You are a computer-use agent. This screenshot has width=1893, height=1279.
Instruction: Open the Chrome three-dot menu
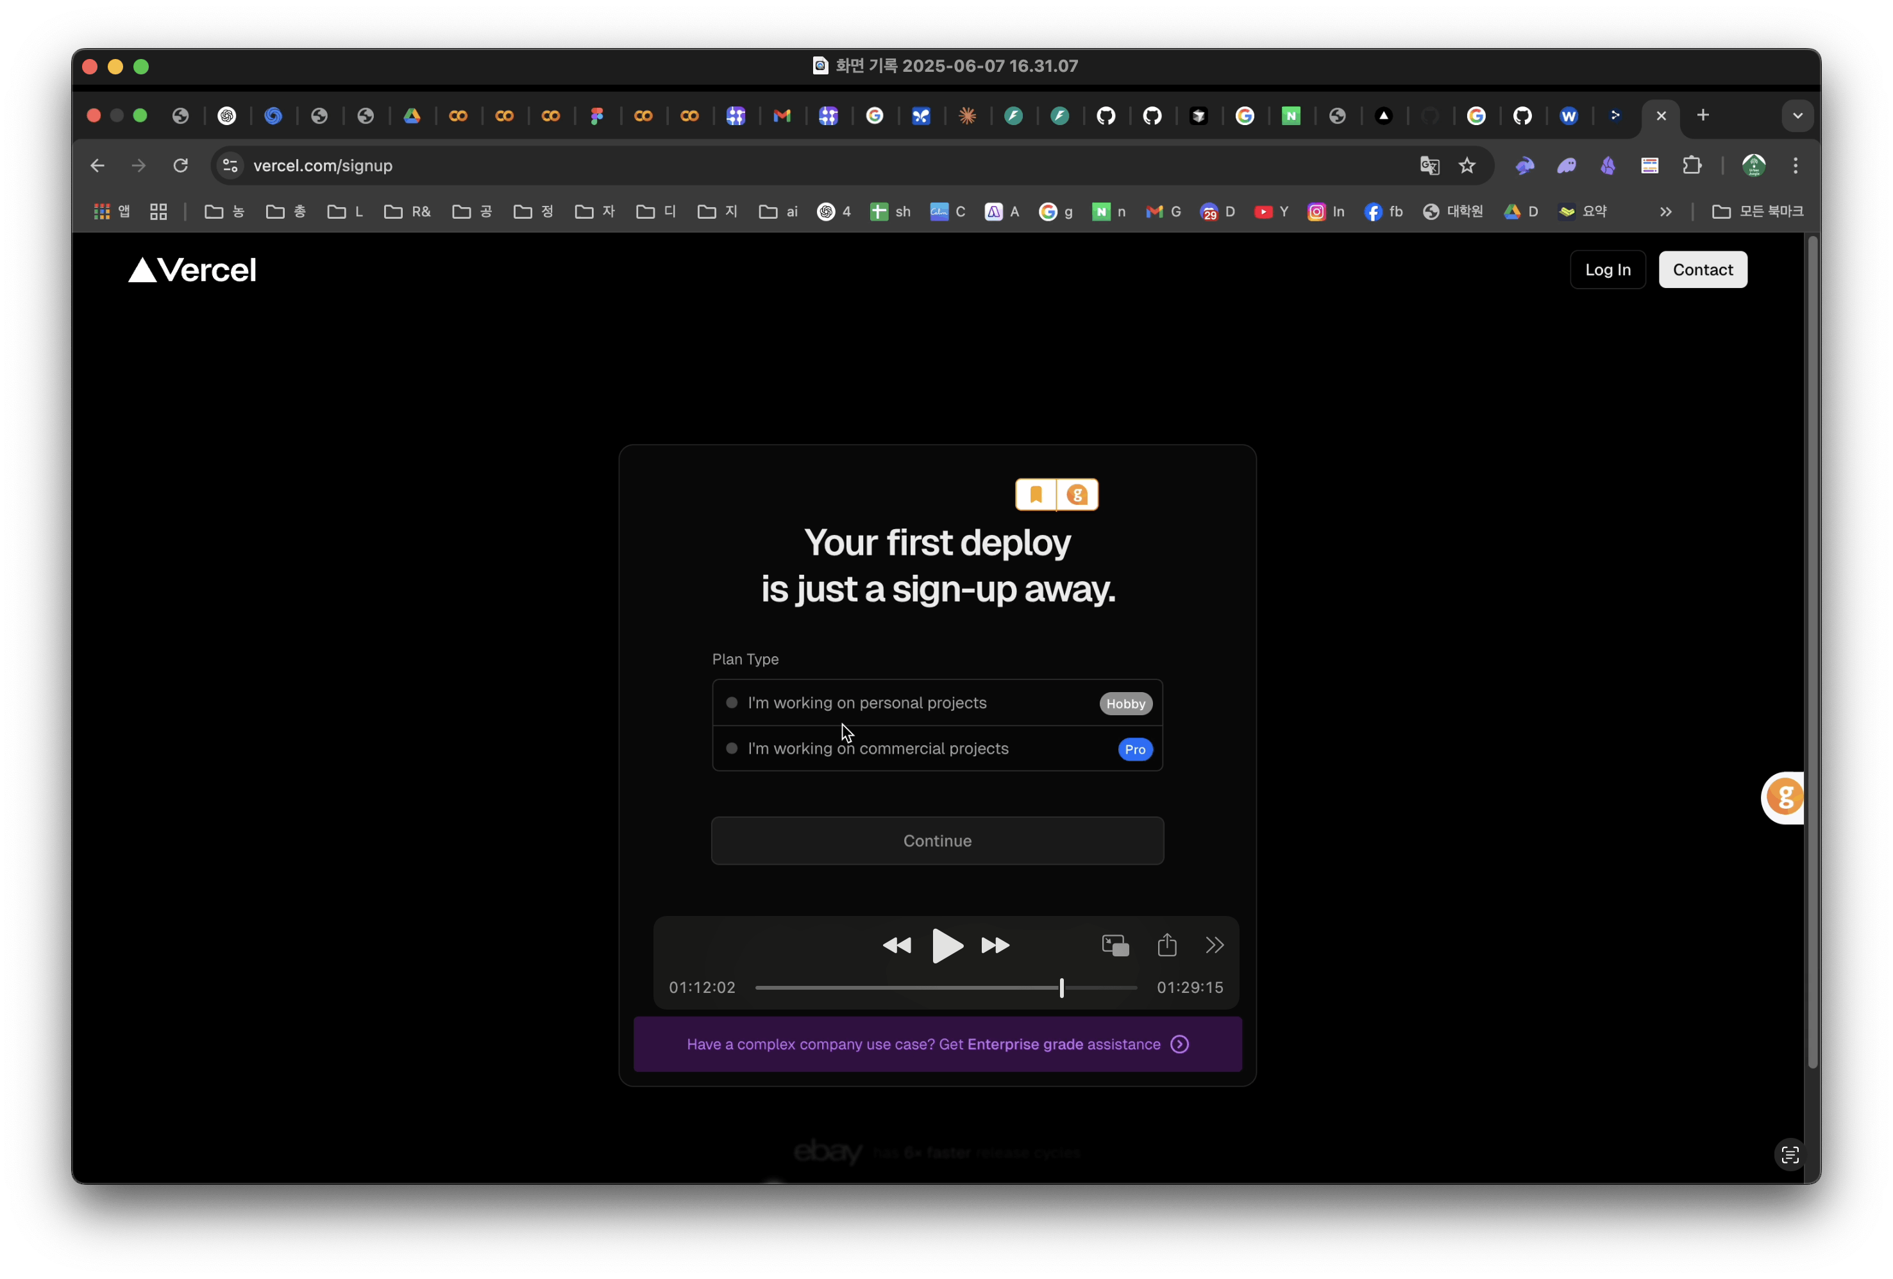(x=1796, y=165)
